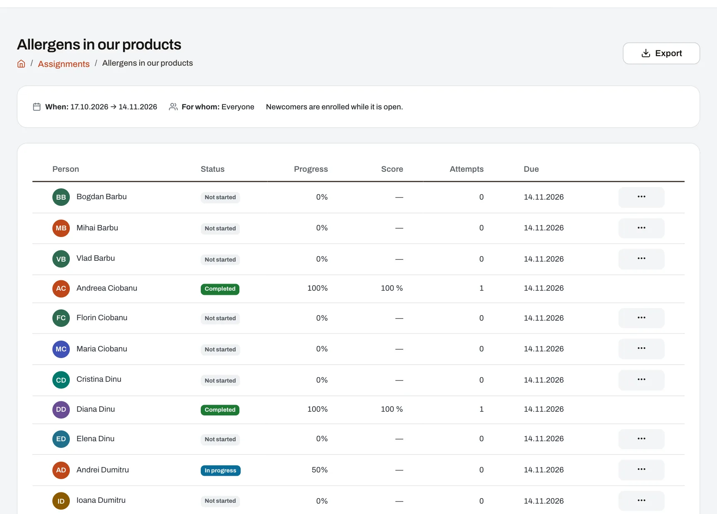Click the AC avatar for Andreea Ciobanu

tap(61, 289)
